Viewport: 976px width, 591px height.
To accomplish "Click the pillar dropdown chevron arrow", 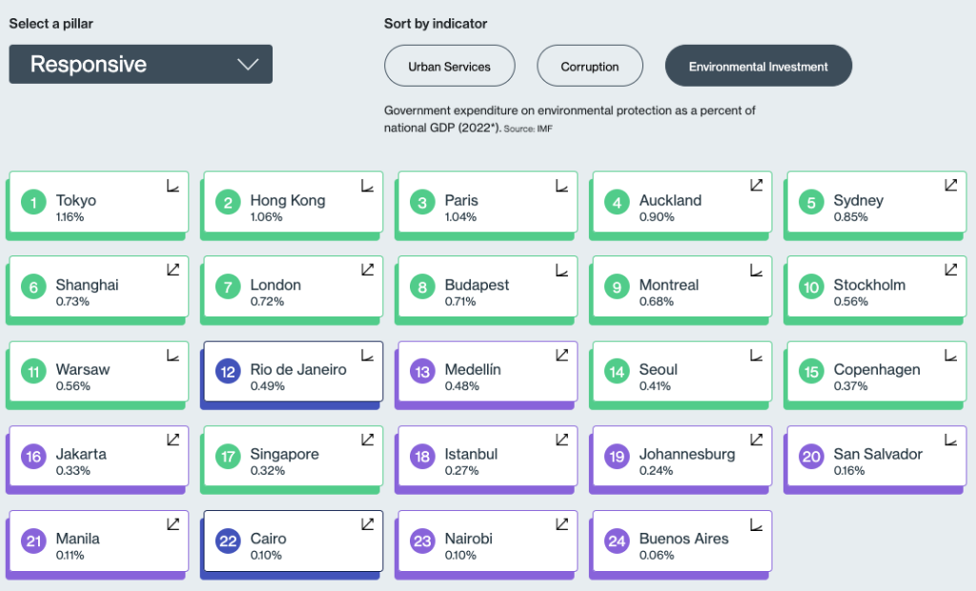I will tap(248, 64).
